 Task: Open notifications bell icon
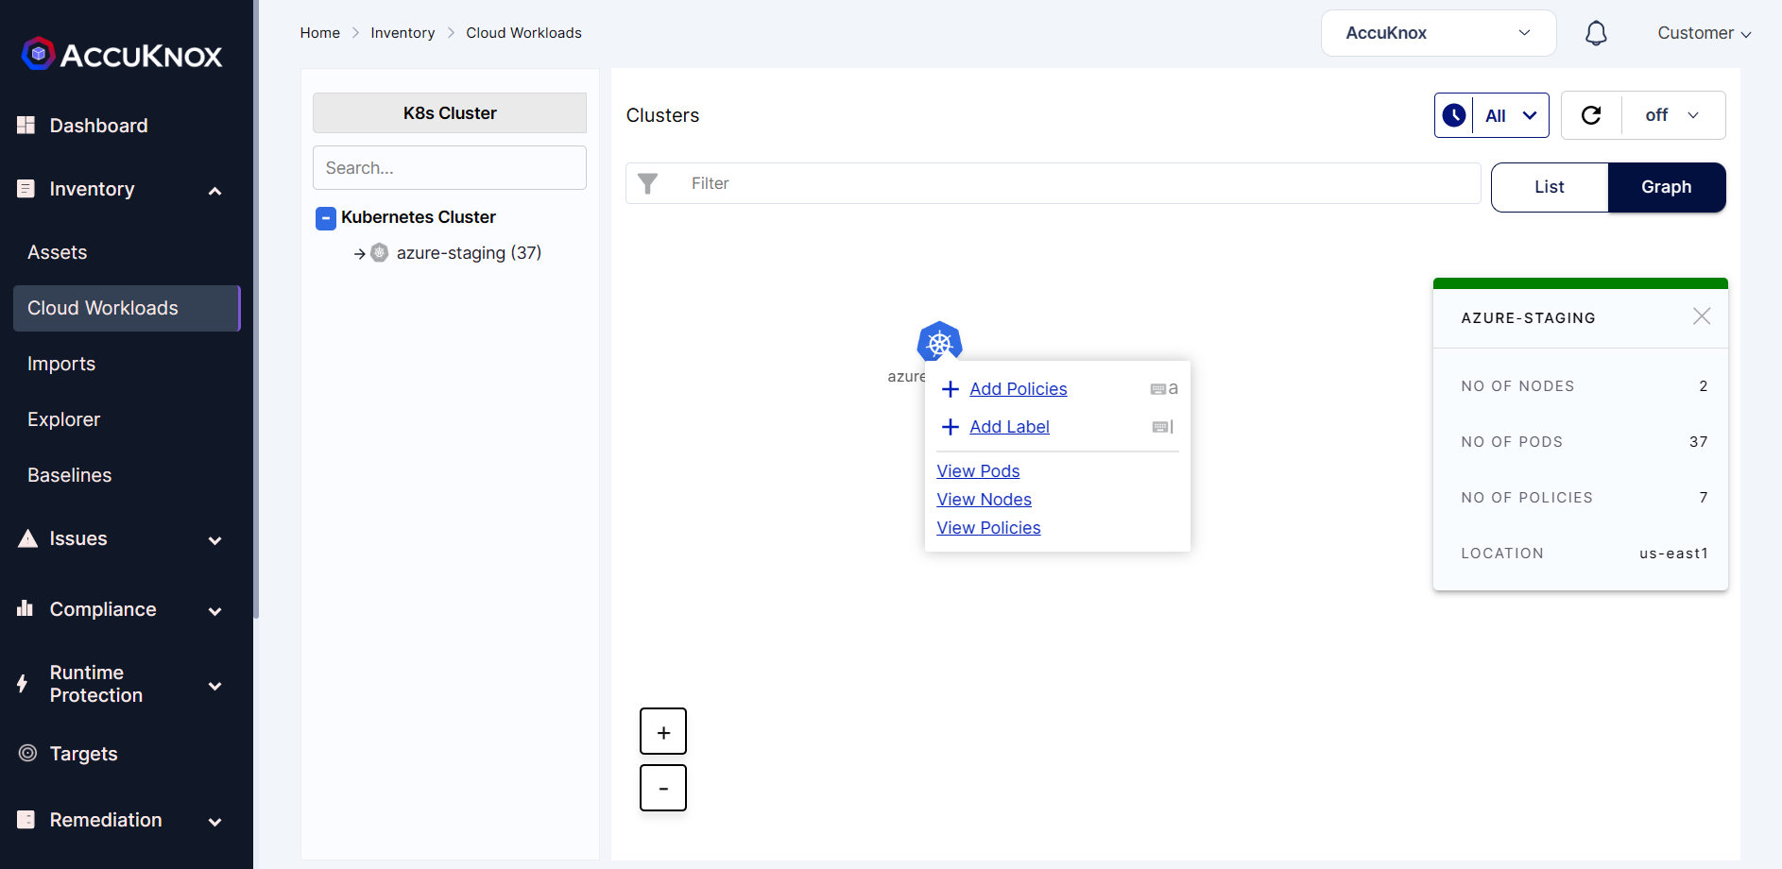(x=1596, y=33)
